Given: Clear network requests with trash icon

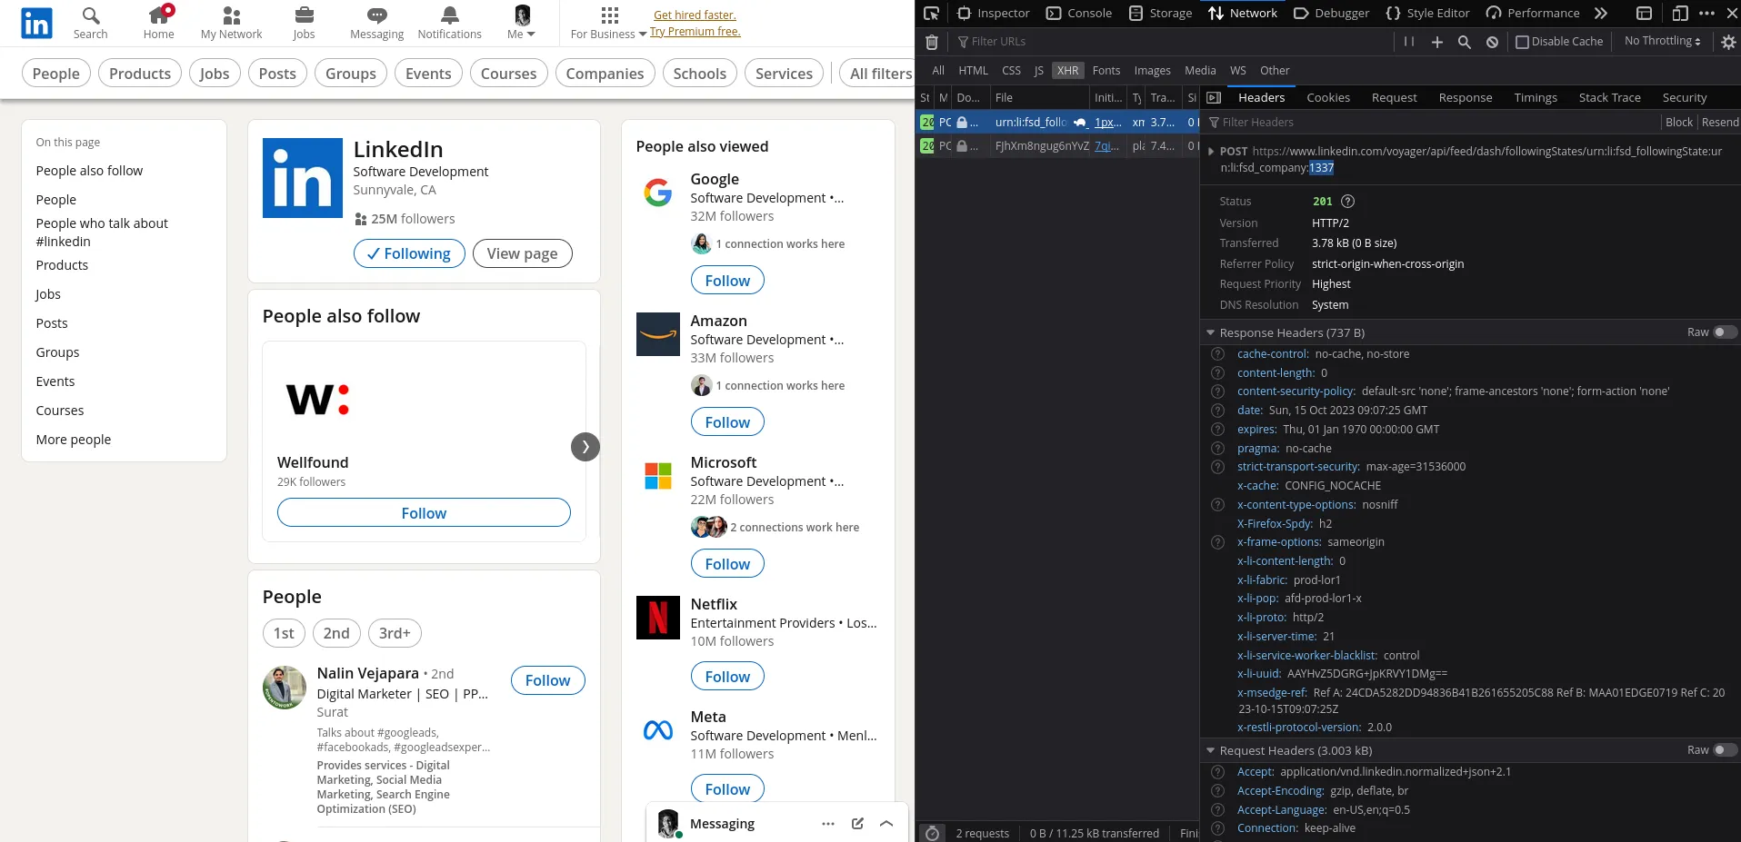Looking at the screenshot, I should click(x=932, y=42).
